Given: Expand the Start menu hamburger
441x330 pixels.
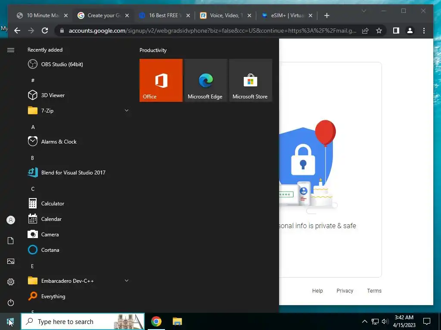Looking at the screenshot, I should coord(11,50).
